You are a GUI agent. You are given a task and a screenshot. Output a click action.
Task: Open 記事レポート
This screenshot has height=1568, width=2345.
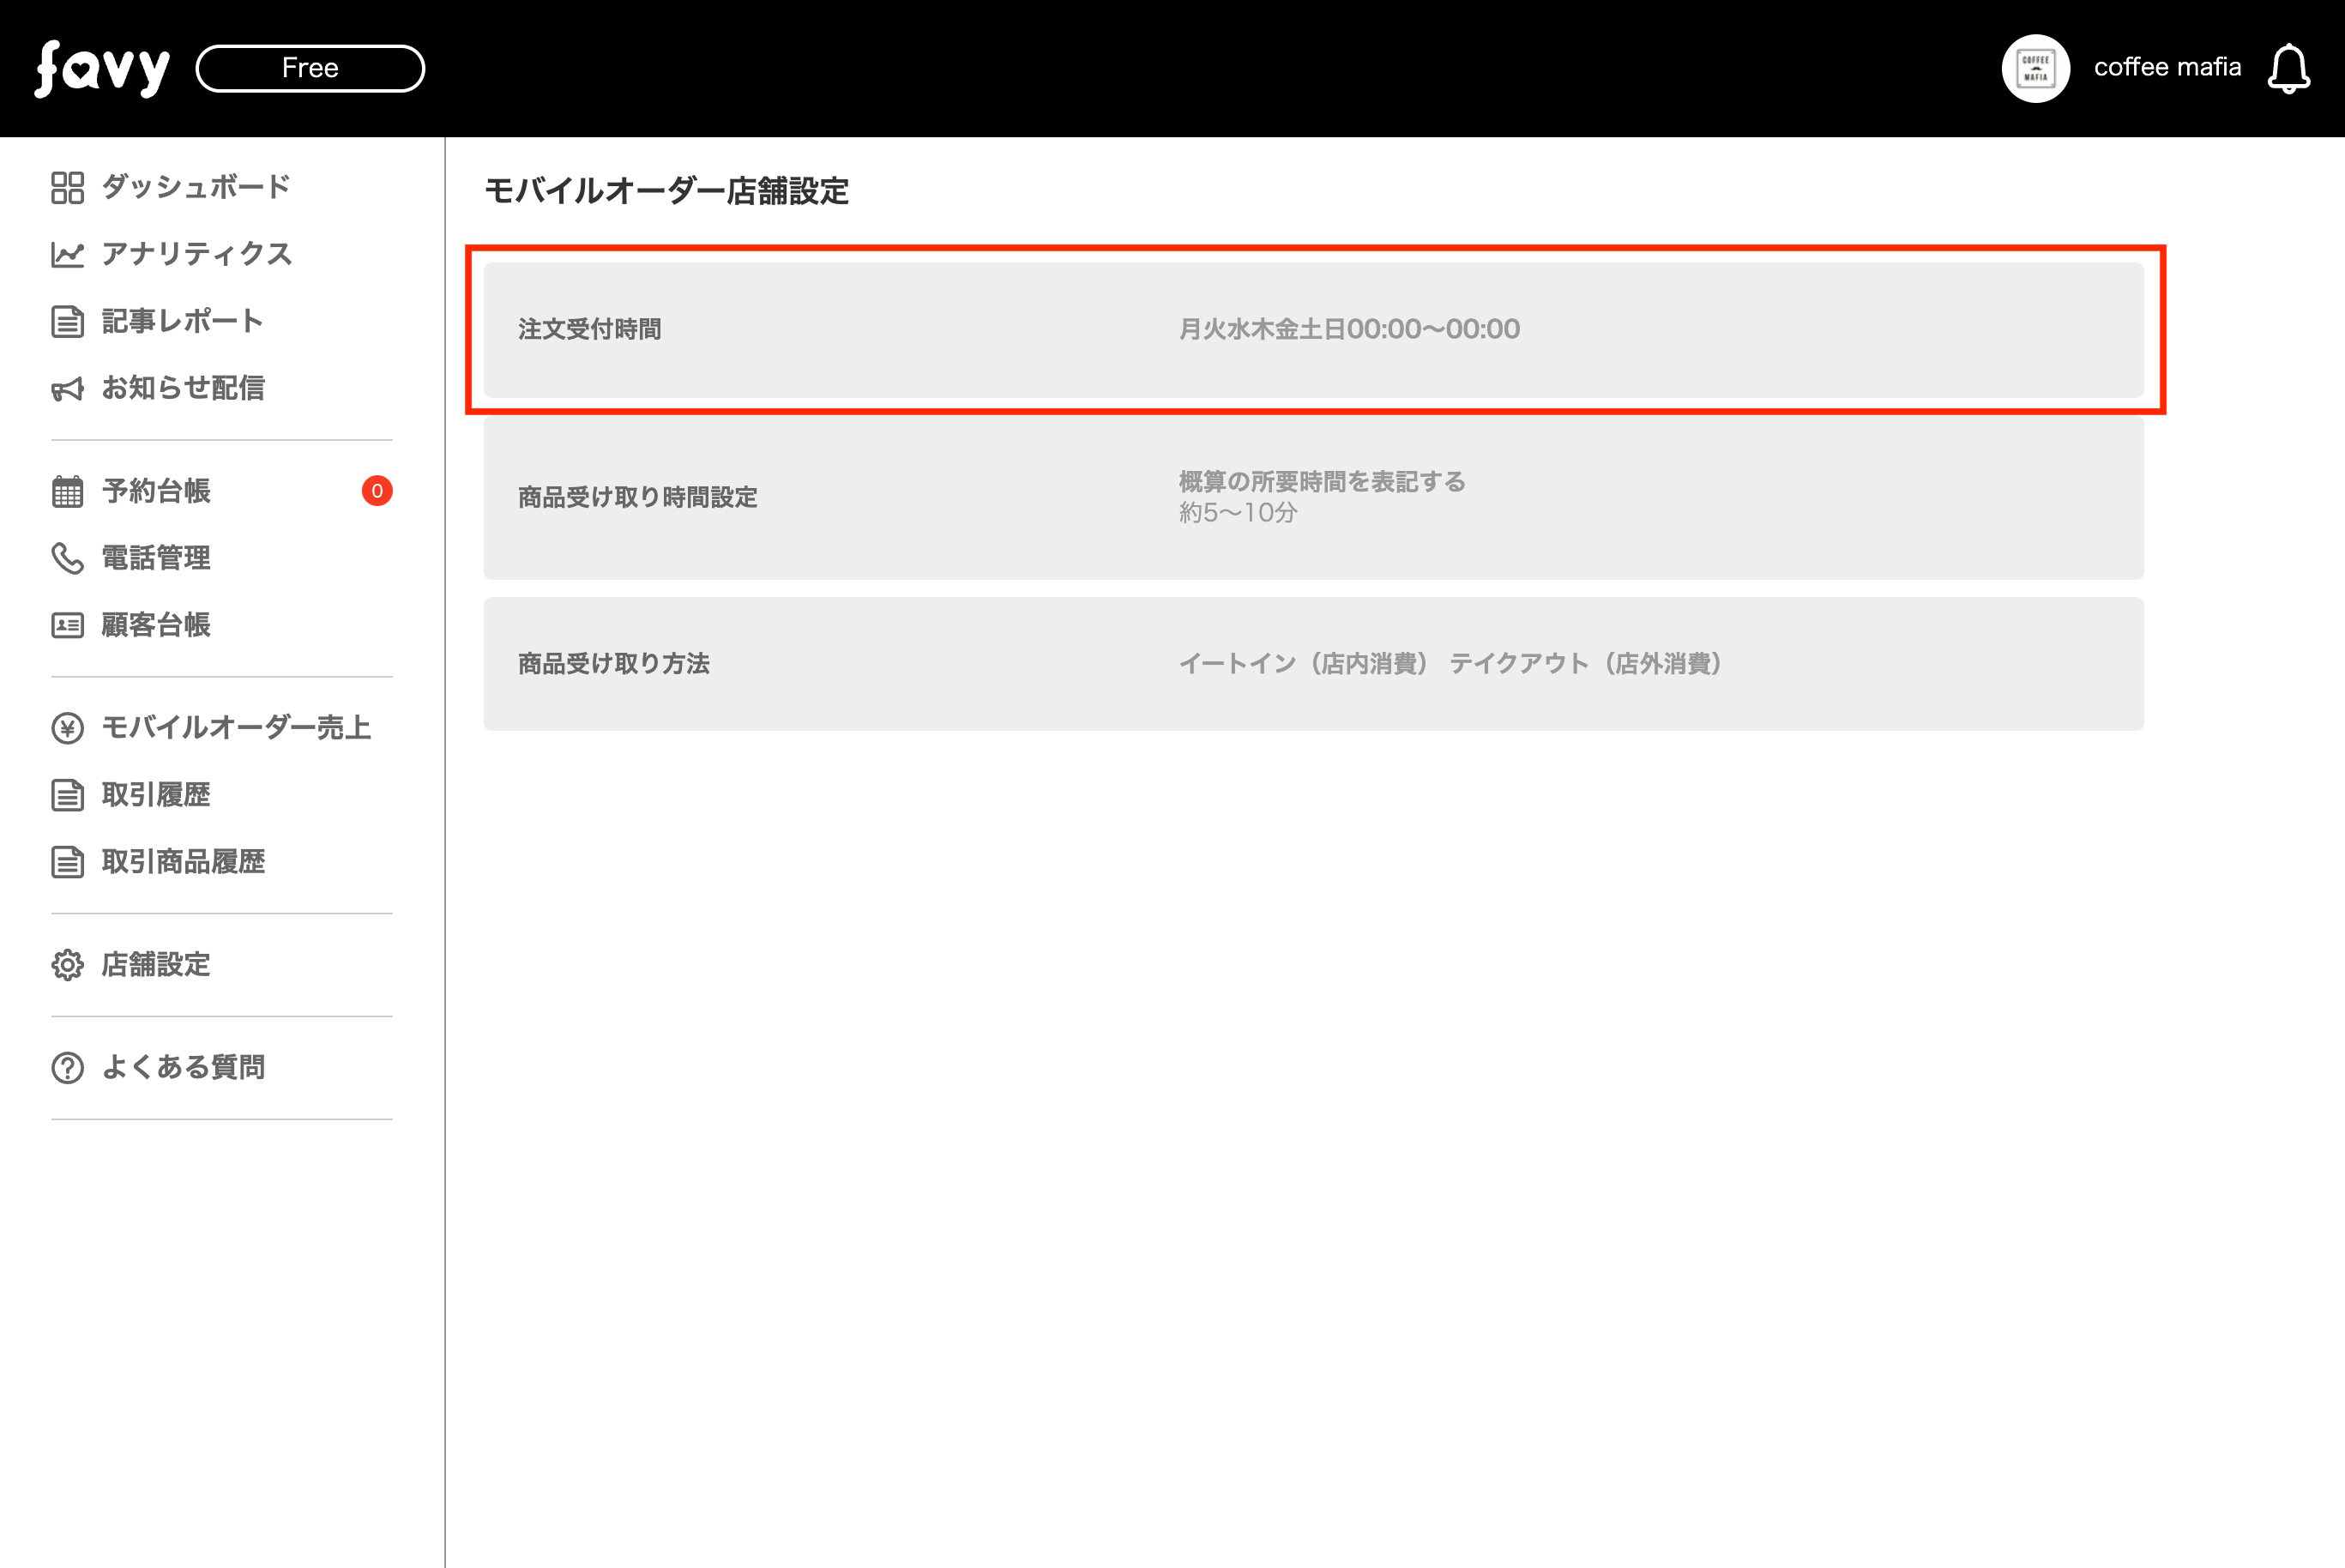pos(183,321)
